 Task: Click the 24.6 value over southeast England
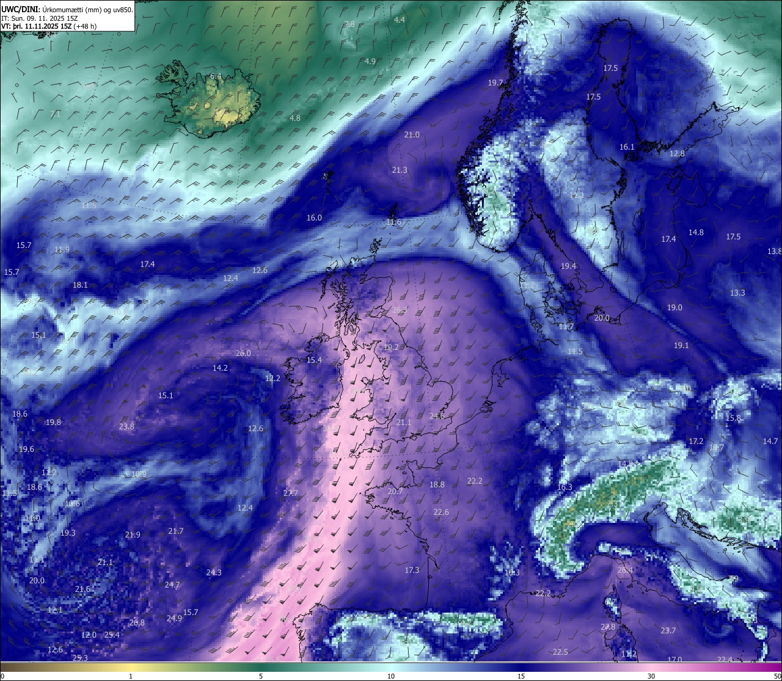coord(437,416)
